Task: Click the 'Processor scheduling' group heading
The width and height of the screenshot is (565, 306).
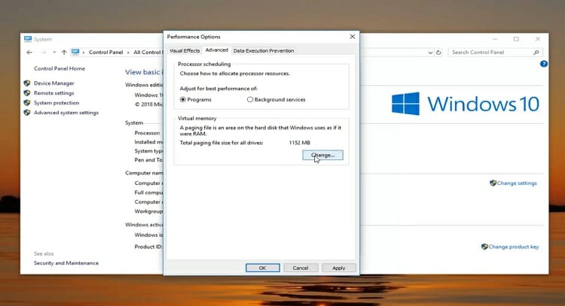Action: pyautogui.click(x=204, y=64)
